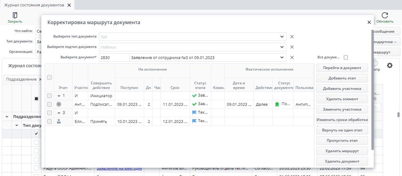Clear the document type field with X
402x176 pixels.
point(292,37)
